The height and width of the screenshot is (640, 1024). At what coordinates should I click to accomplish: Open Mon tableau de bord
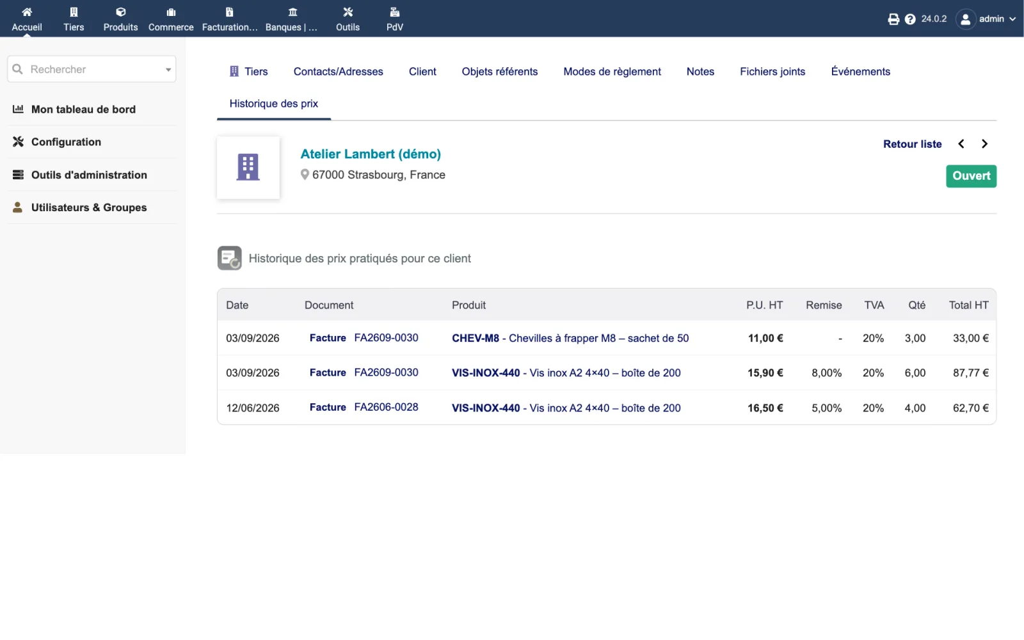83,109
